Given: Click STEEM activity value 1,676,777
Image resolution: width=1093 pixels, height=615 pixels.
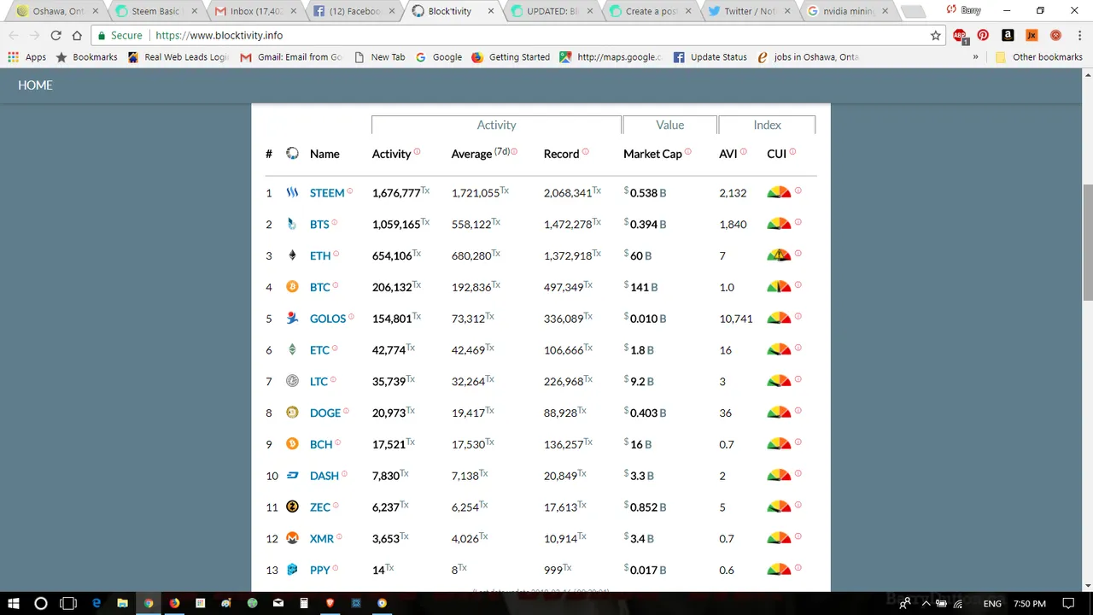Looking at the screenshot, I should 396,193.
